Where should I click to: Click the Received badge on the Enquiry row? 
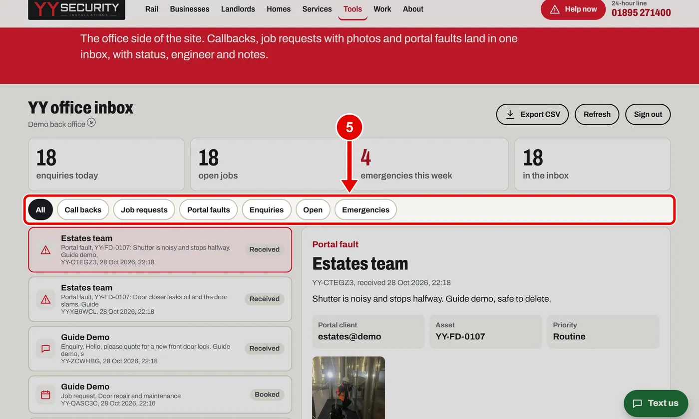coord(265,349)
